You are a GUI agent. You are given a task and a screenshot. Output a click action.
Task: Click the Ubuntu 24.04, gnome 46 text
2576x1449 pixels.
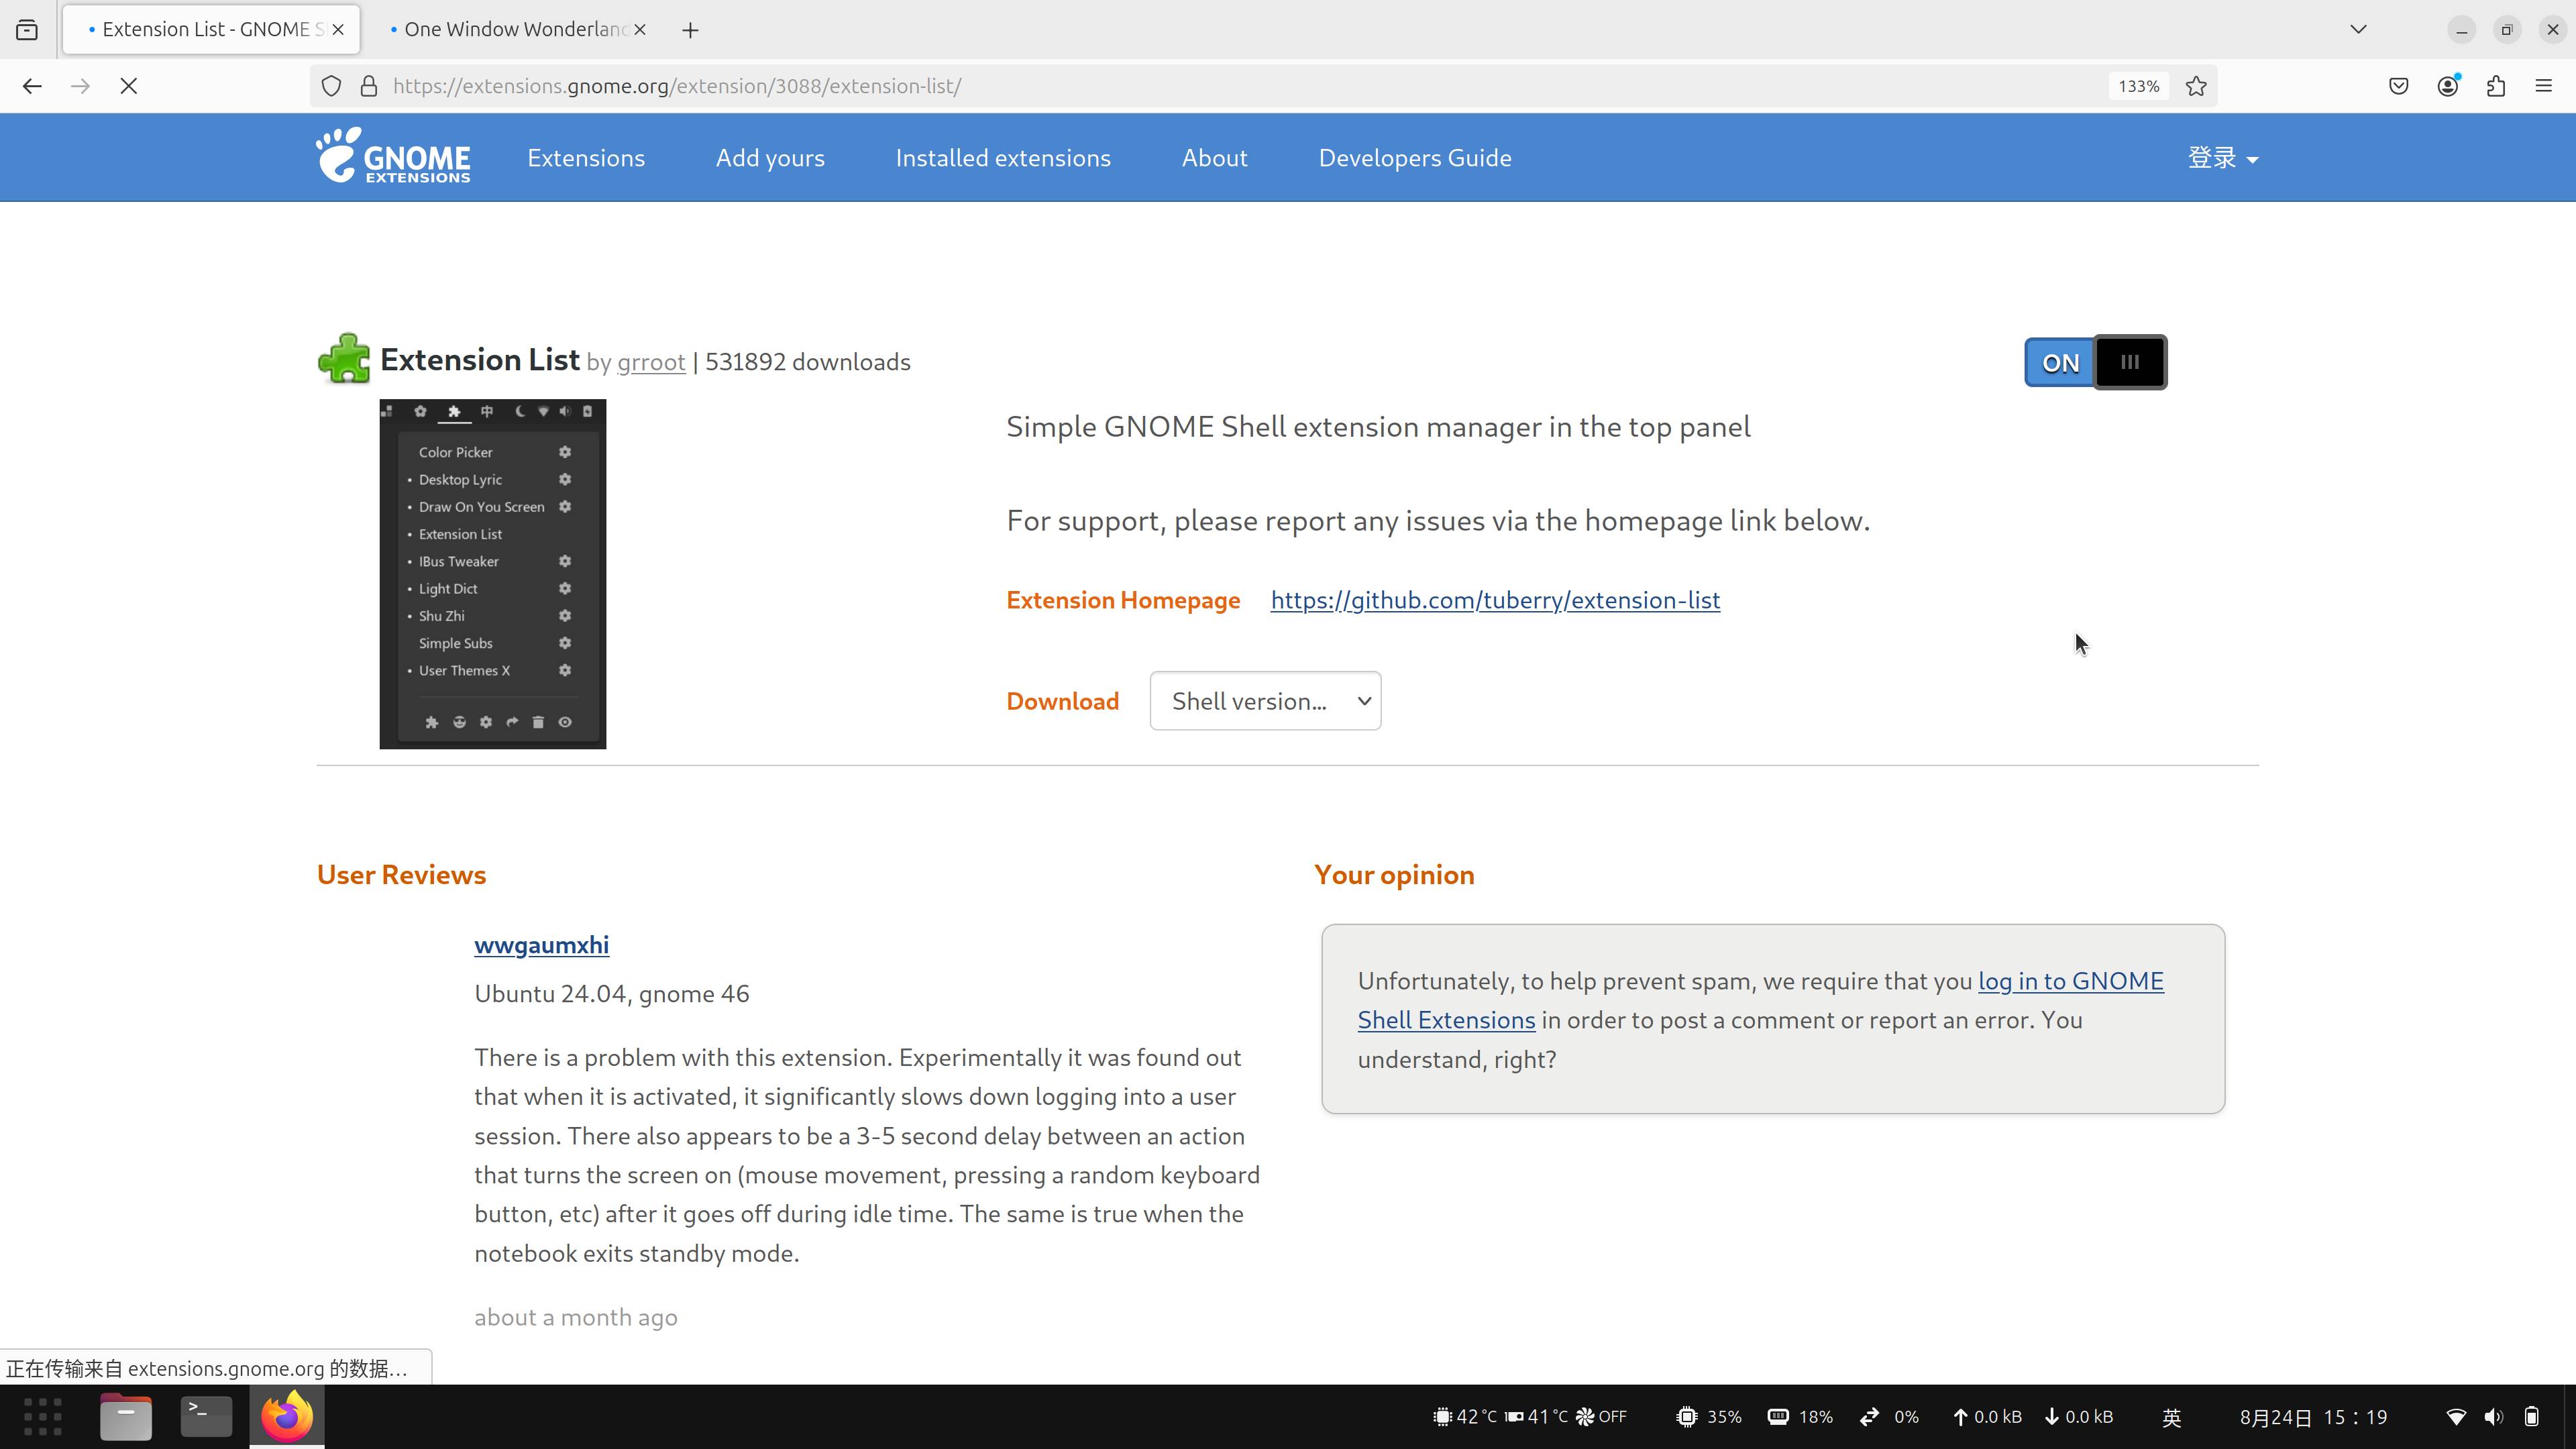click(611, 994)
